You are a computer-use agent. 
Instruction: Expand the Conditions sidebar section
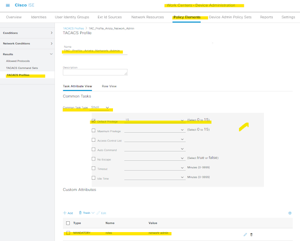pyautogui.click(x=27, y=33)
